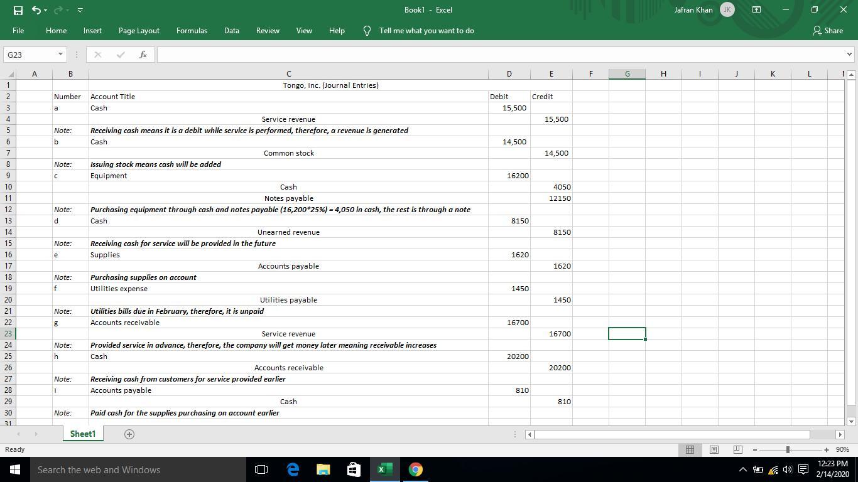
Task: Open Excel from the Windows taskbar
Action: coord(384,469)
